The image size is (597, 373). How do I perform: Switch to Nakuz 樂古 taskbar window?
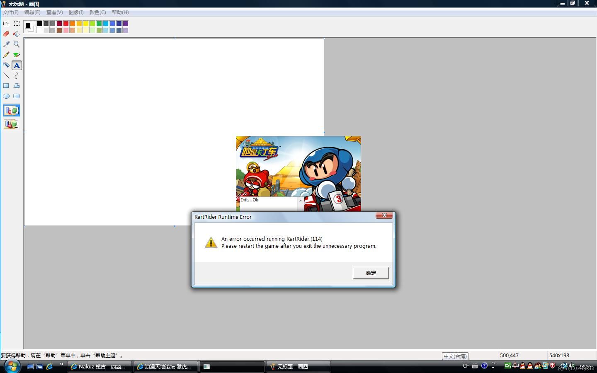pos(99,367)
